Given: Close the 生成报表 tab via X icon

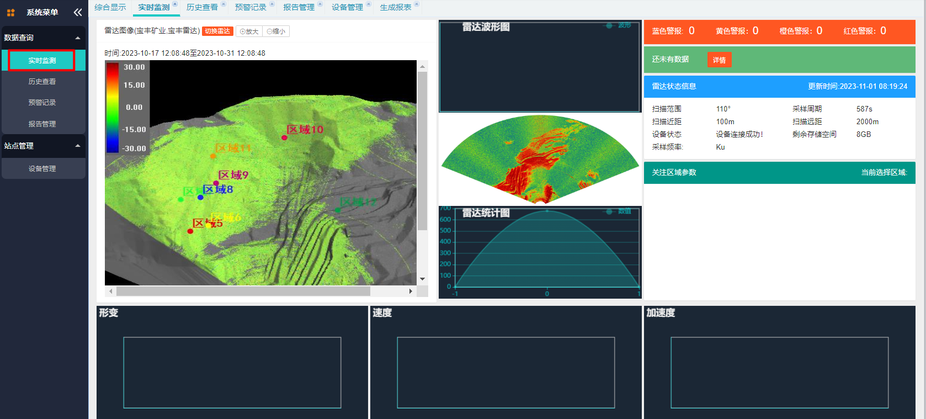Looking at the screenshot, I should 417,4.
